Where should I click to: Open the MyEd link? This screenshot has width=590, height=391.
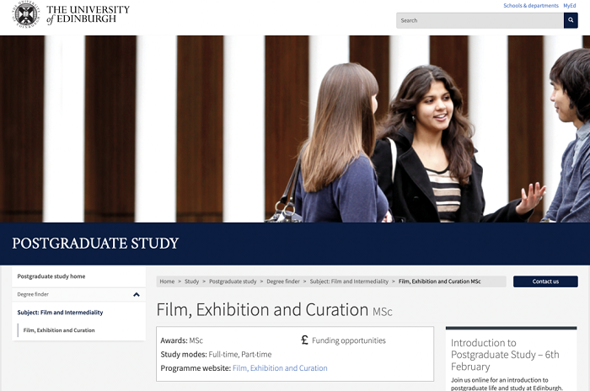(569, 6)
